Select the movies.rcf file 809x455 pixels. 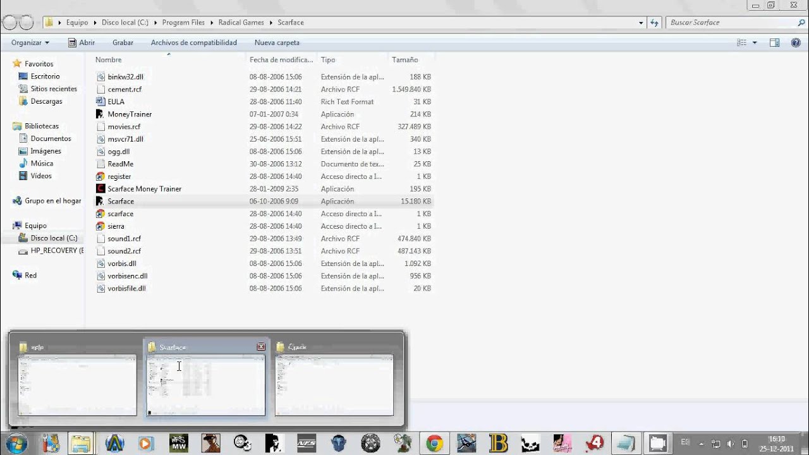click(x=124, y=126)
